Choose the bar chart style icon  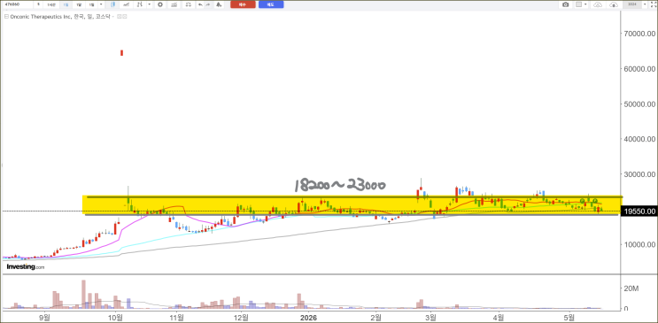pyautogui.click(x=140, y=4)
